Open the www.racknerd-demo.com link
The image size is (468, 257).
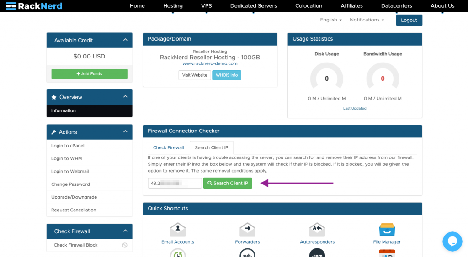[210, 63]
